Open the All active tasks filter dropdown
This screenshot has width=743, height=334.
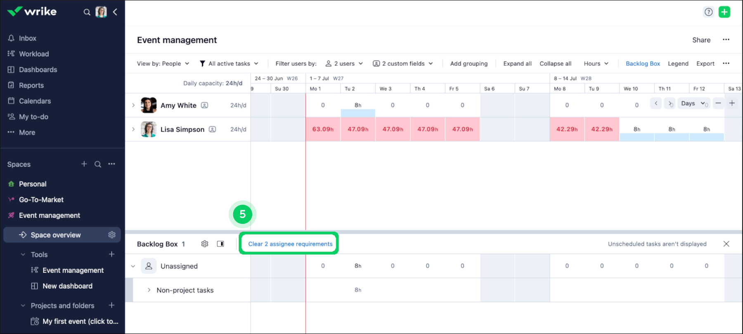(x=229, y=64)
